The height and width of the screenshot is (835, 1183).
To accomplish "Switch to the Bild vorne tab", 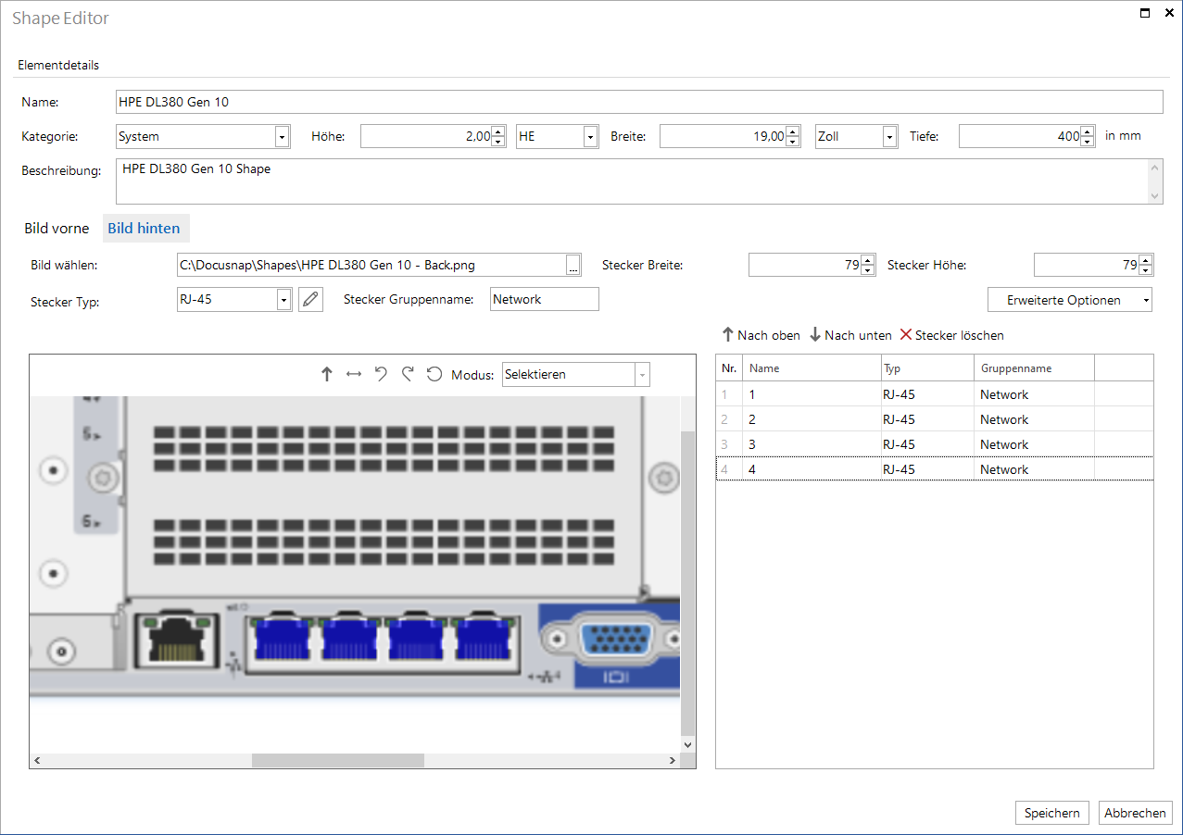I will point(57,228).
